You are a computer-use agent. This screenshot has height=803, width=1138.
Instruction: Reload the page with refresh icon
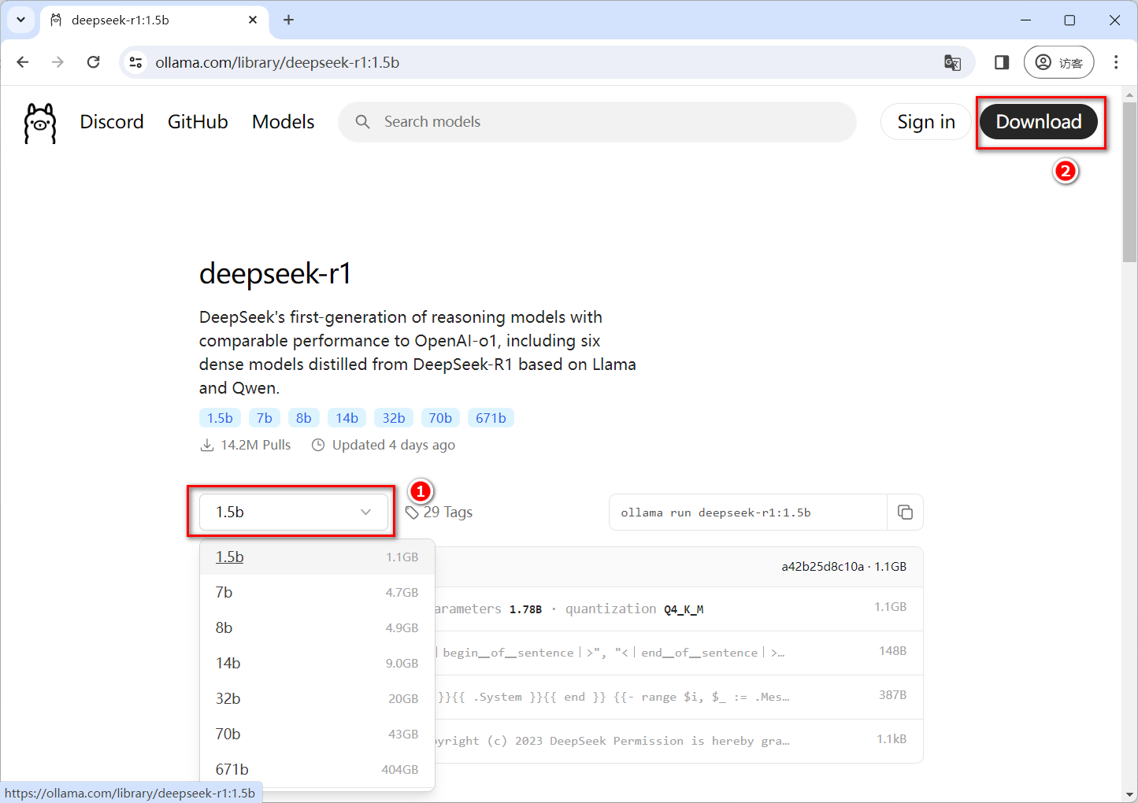coord(93,62)
